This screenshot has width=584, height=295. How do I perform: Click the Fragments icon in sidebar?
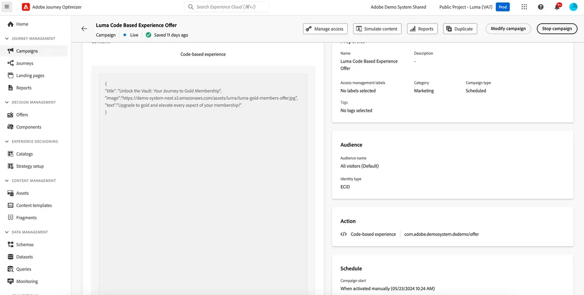pos(10,218)
